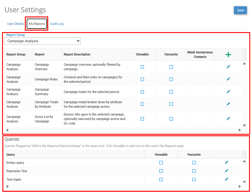
Task: Edit the Donor List by Campaign row
Action: [228, 118]
